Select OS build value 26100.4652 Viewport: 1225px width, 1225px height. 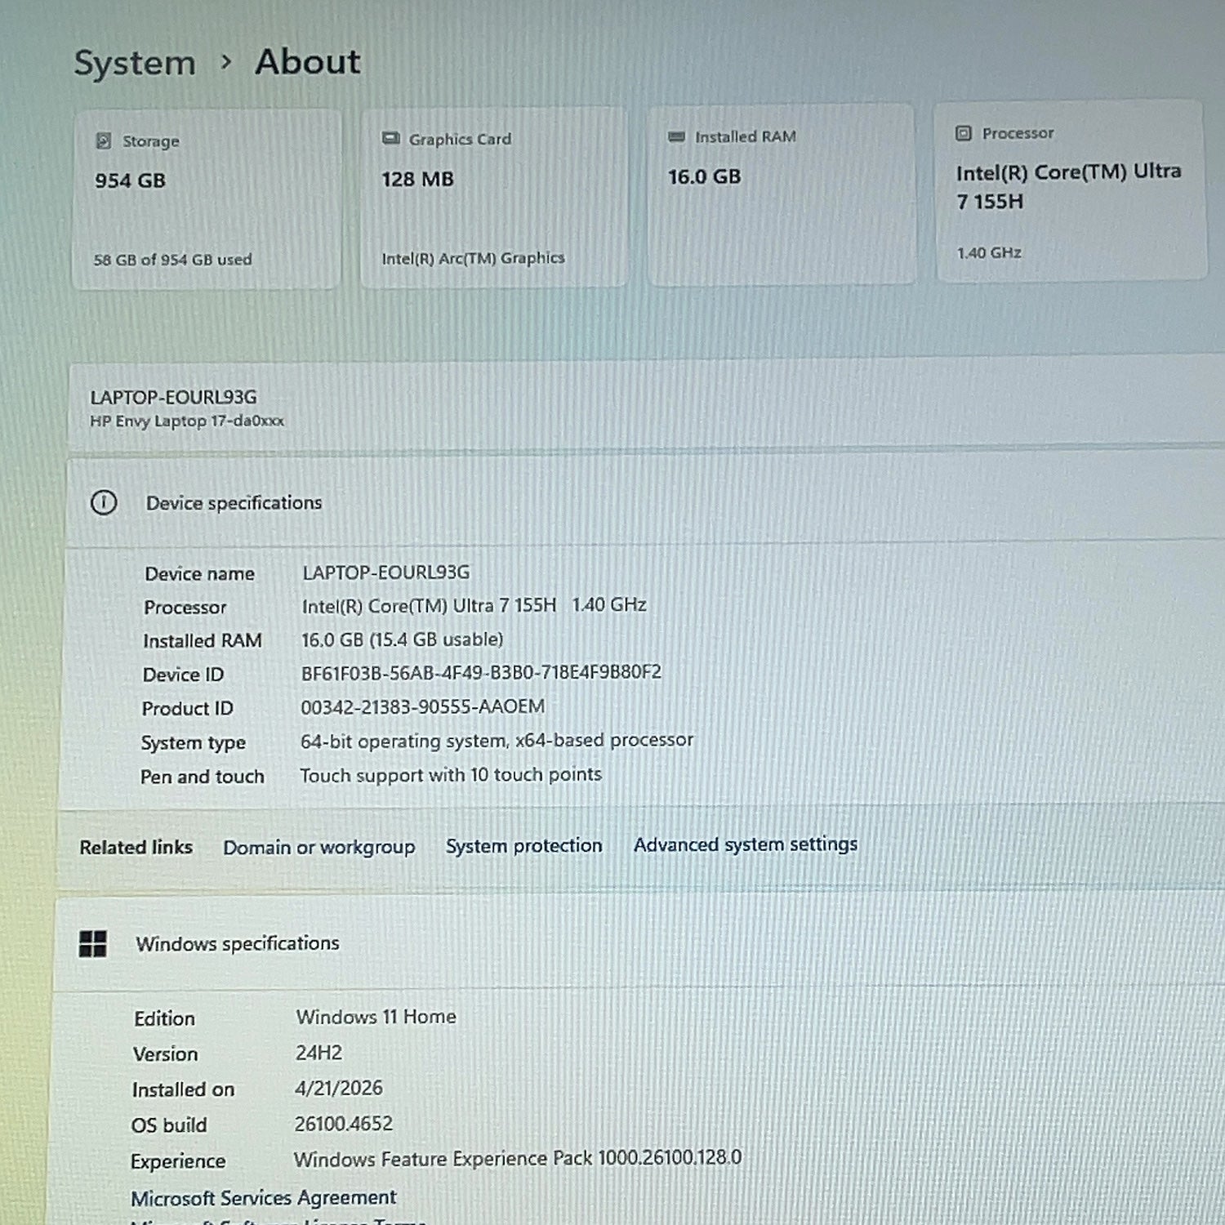tap(343, 1124)
